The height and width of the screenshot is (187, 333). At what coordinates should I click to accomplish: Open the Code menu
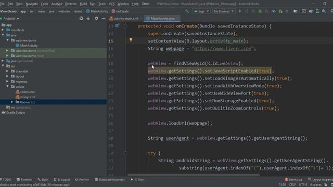click(44, 4)
